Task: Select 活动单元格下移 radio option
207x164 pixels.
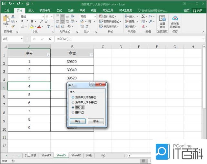Action: point(73,102)
